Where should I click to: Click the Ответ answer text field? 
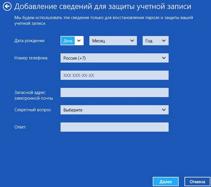[114, 127]
